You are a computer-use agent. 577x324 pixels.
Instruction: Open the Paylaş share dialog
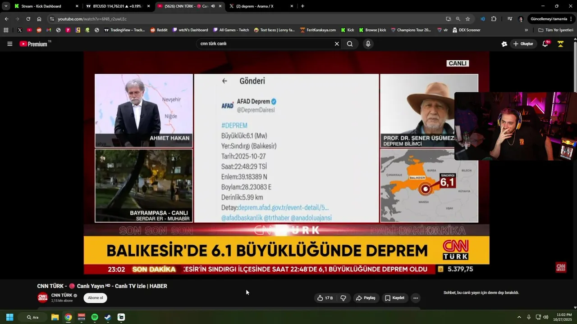(x=366, y=298)
